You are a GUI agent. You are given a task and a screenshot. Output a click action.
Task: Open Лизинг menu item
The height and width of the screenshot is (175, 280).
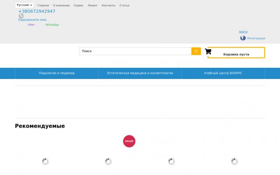pos(92,6)
